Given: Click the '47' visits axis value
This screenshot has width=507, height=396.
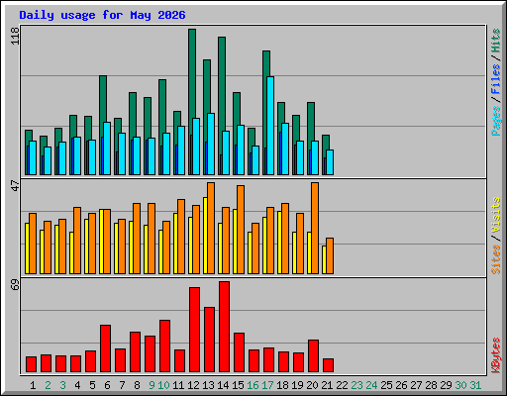Looking at the screenshot, I should pos(15,185).
